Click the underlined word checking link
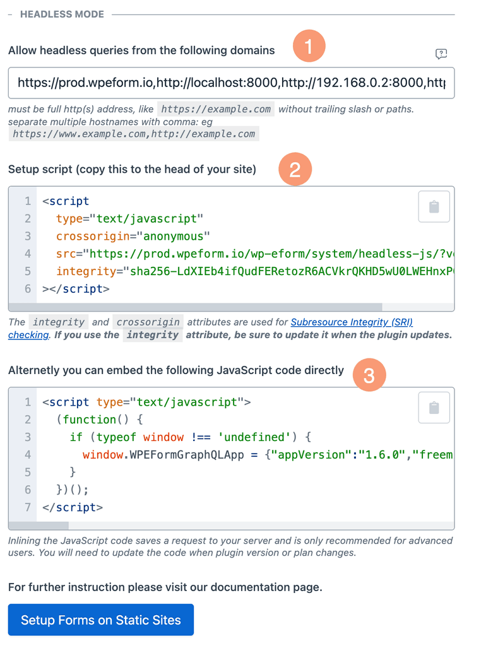The width and height of the screenshot is (486, 646). (28, 335)
